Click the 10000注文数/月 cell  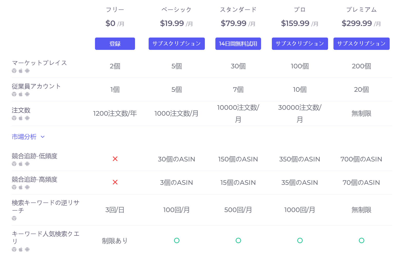238,113
